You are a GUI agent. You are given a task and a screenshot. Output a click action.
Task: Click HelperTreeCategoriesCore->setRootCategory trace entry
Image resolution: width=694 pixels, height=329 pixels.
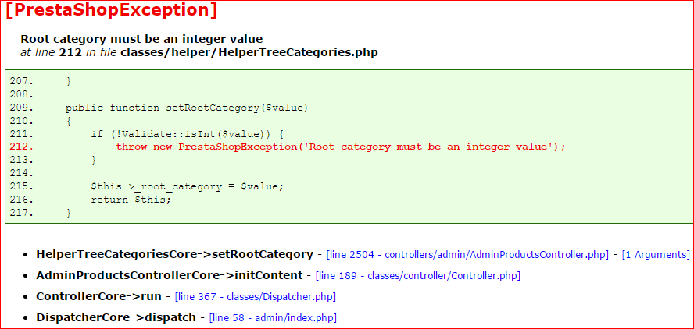pos(175,255)
